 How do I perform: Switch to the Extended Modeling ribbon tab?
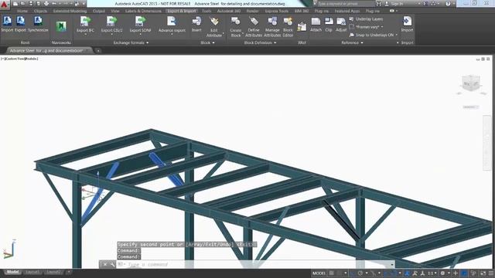[70, 11]
